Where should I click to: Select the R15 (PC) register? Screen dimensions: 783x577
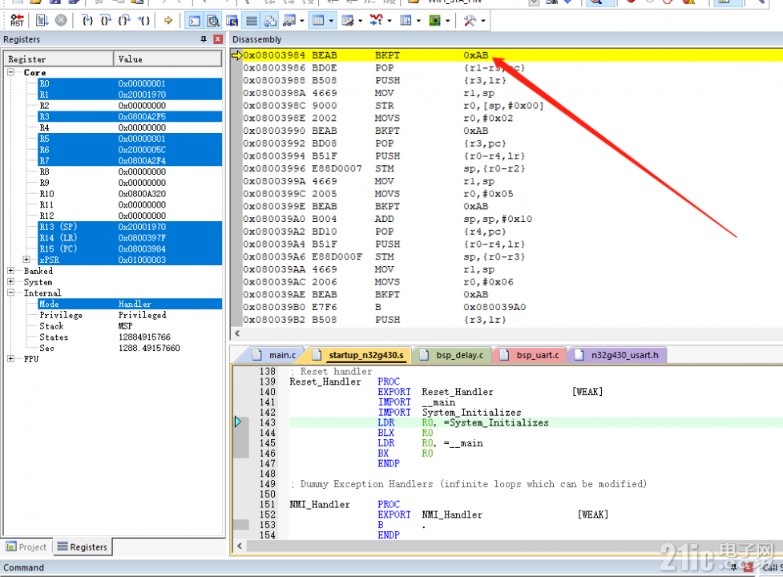tap(130, 248)
